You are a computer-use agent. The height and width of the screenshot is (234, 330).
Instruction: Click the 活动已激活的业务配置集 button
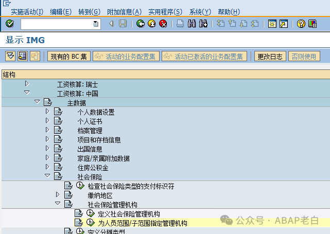click(x=204, y=57)
